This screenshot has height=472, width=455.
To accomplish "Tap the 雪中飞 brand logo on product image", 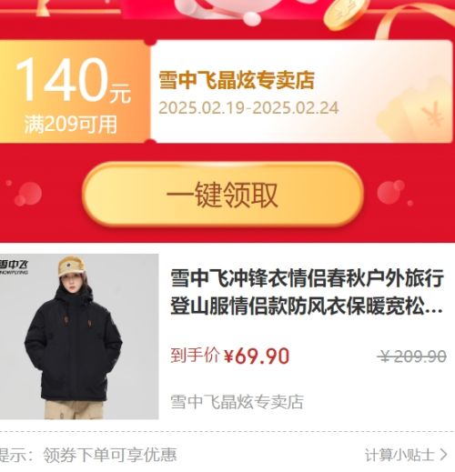I will [x=14, y=266].
